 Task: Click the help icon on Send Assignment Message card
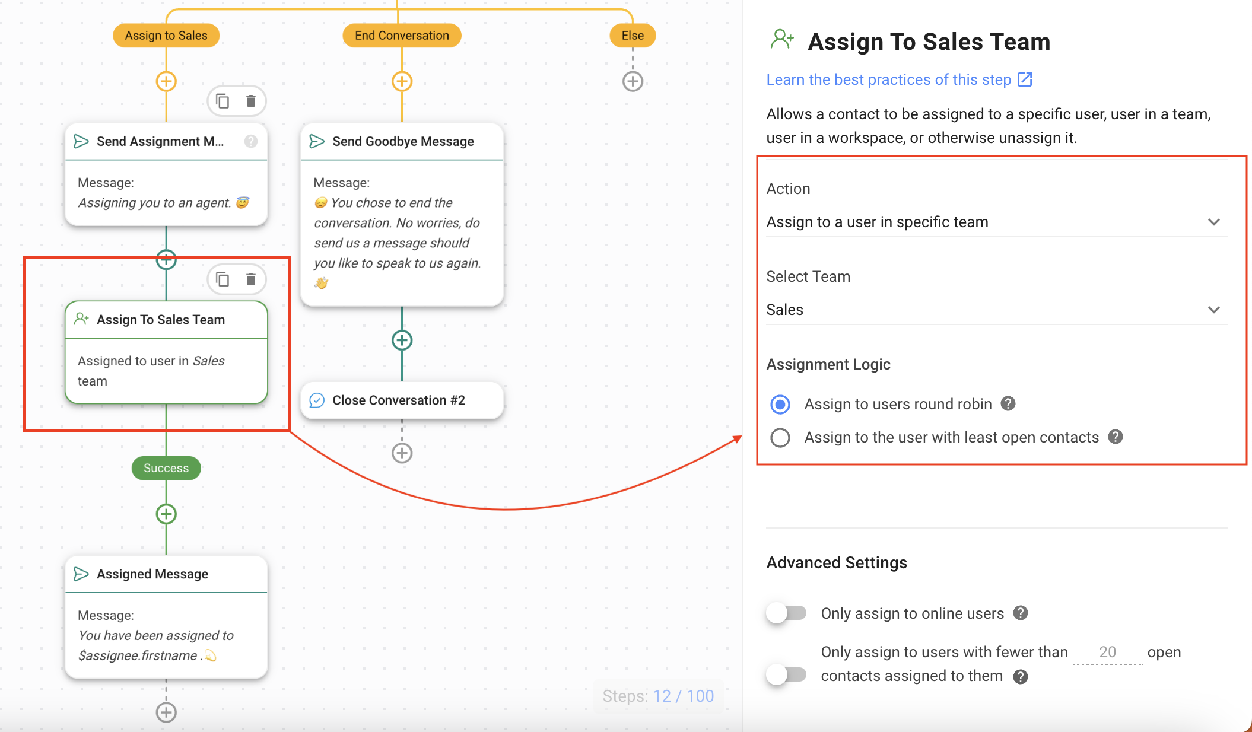click(x=251, y=141)
